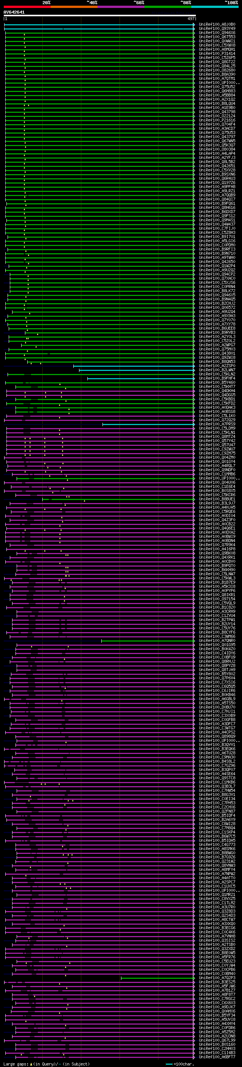
Task: Click the purple ~60% identity legend segment
Action: click(x=121, y=7)
